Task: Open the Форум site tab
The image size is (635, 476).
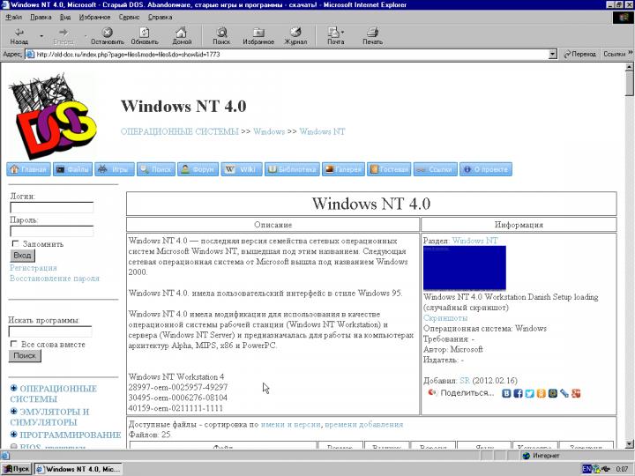Action: pos(198,169)
